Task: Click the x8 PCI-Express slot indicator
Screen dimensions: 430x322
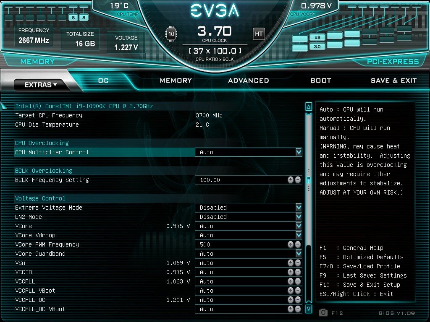Action: [x=317, y=37]
